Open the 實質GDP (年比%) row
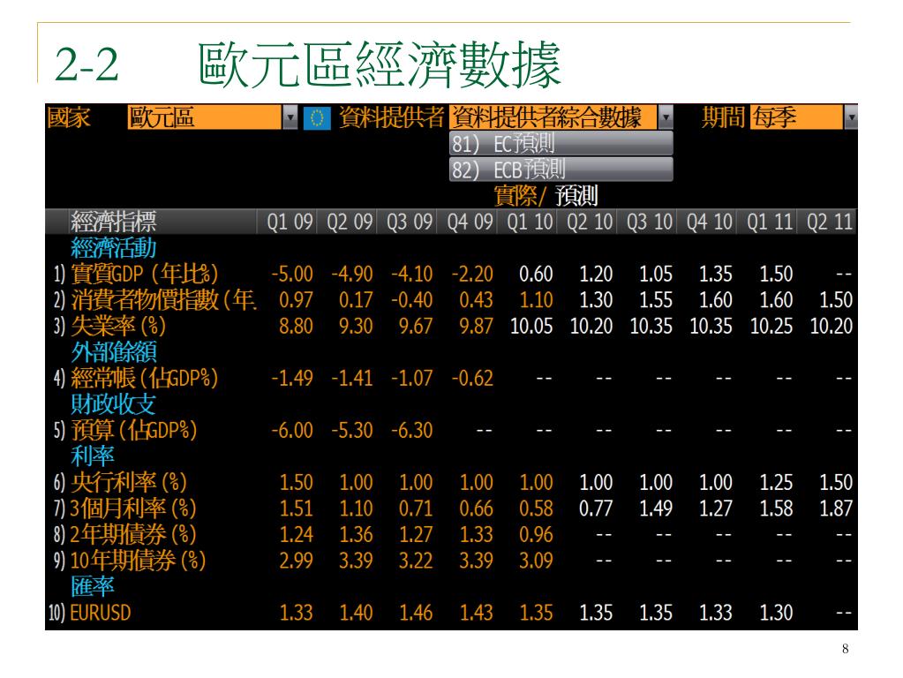The width and height of the screenshot is (903, 678). 452,274
